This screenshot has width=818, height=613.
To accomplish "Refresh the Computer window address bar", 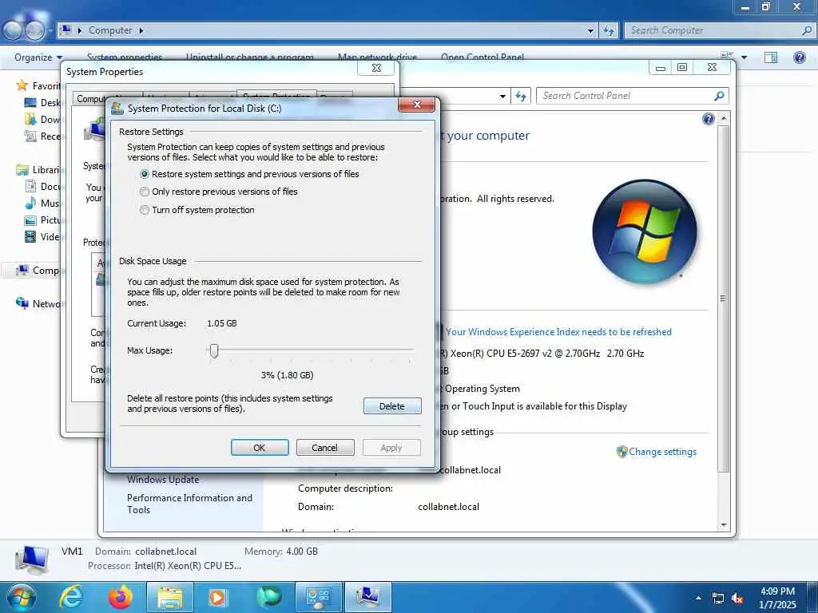I will pyautogui.click(x=609, y=31).
